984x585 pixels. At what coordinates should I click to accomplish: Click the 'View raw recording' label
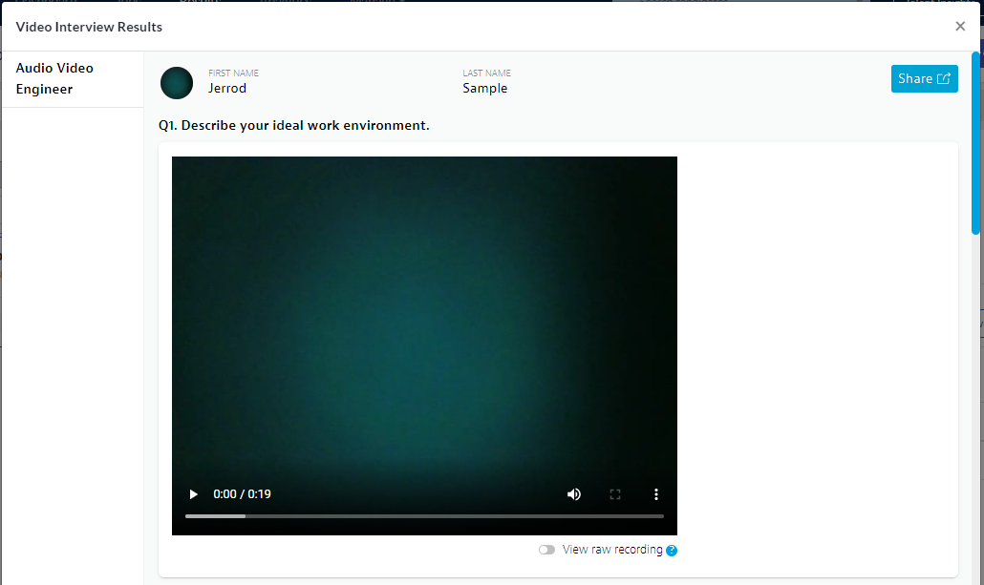pos(612,550)
